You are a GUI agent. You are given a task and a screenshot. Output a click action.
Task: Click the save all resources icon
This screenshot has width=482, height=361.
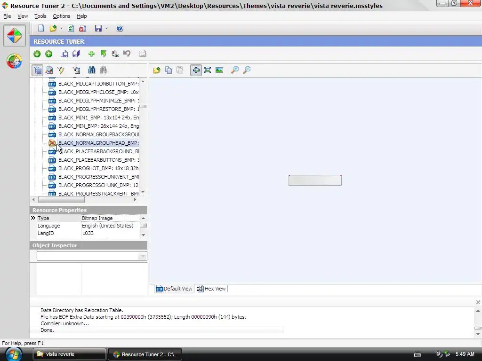click(76, 54)
